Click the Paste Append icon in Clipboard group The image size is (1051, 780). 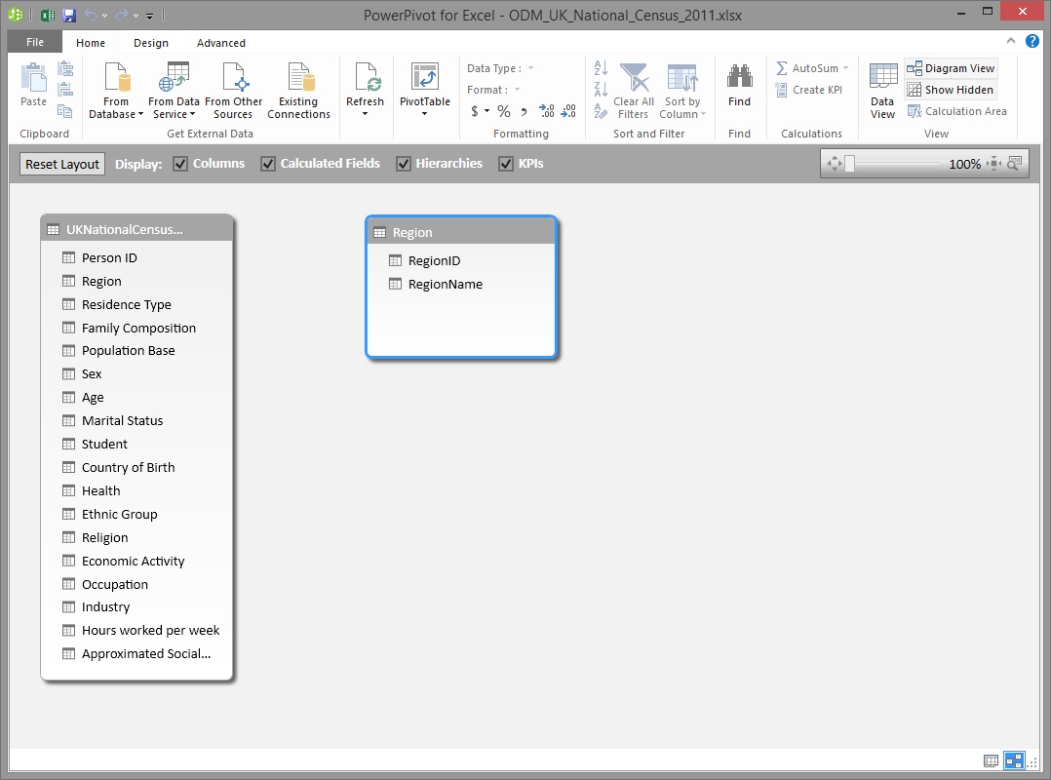(x=65, y=68)
